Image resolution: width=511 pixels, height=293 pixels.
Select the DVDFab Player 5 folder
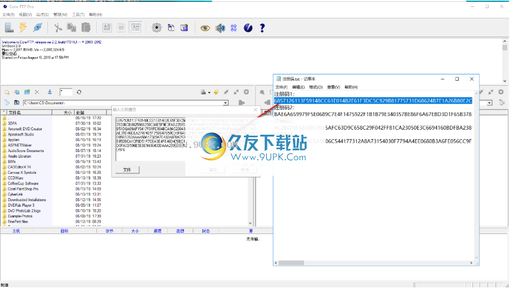21,205
